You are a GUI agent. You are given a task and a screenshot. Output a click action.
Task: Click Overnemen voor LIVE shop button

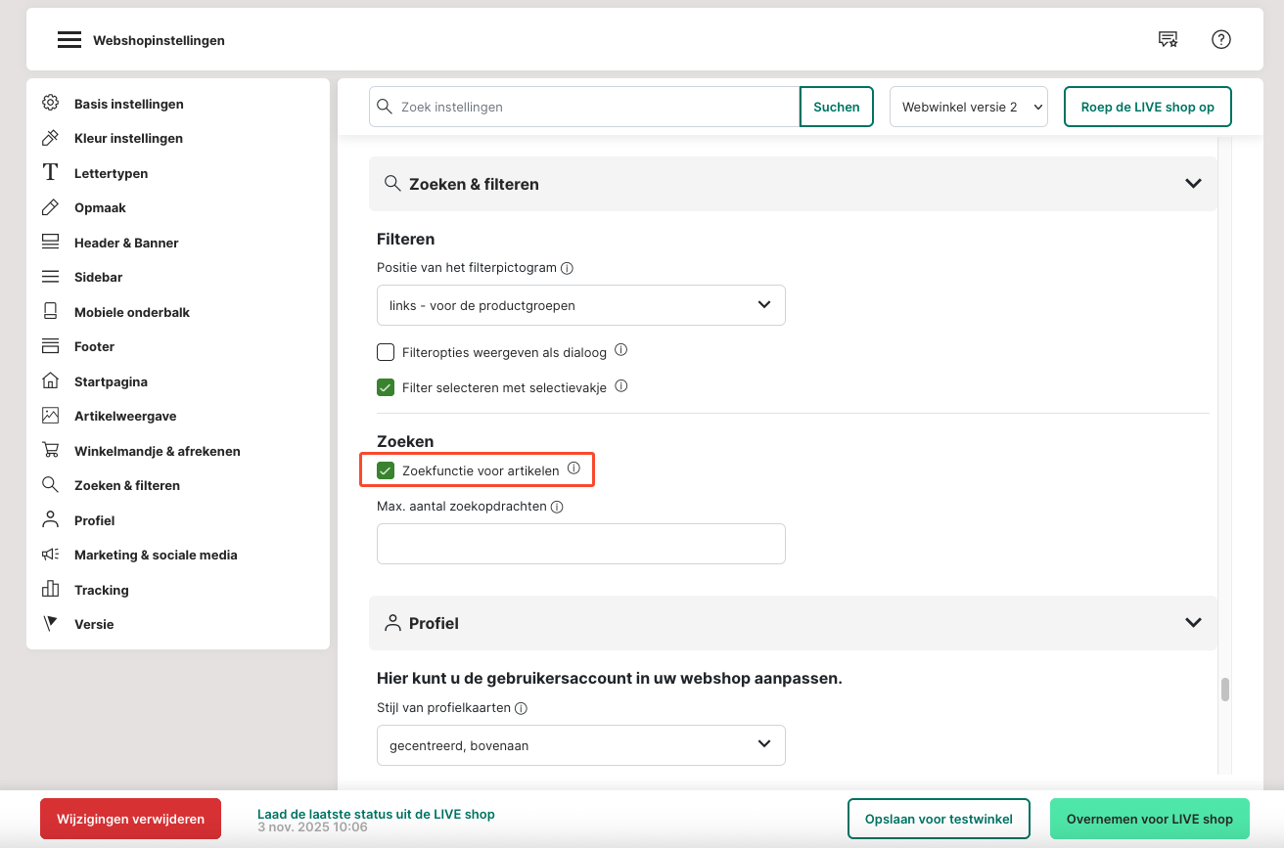click(x=1149, y=819)
